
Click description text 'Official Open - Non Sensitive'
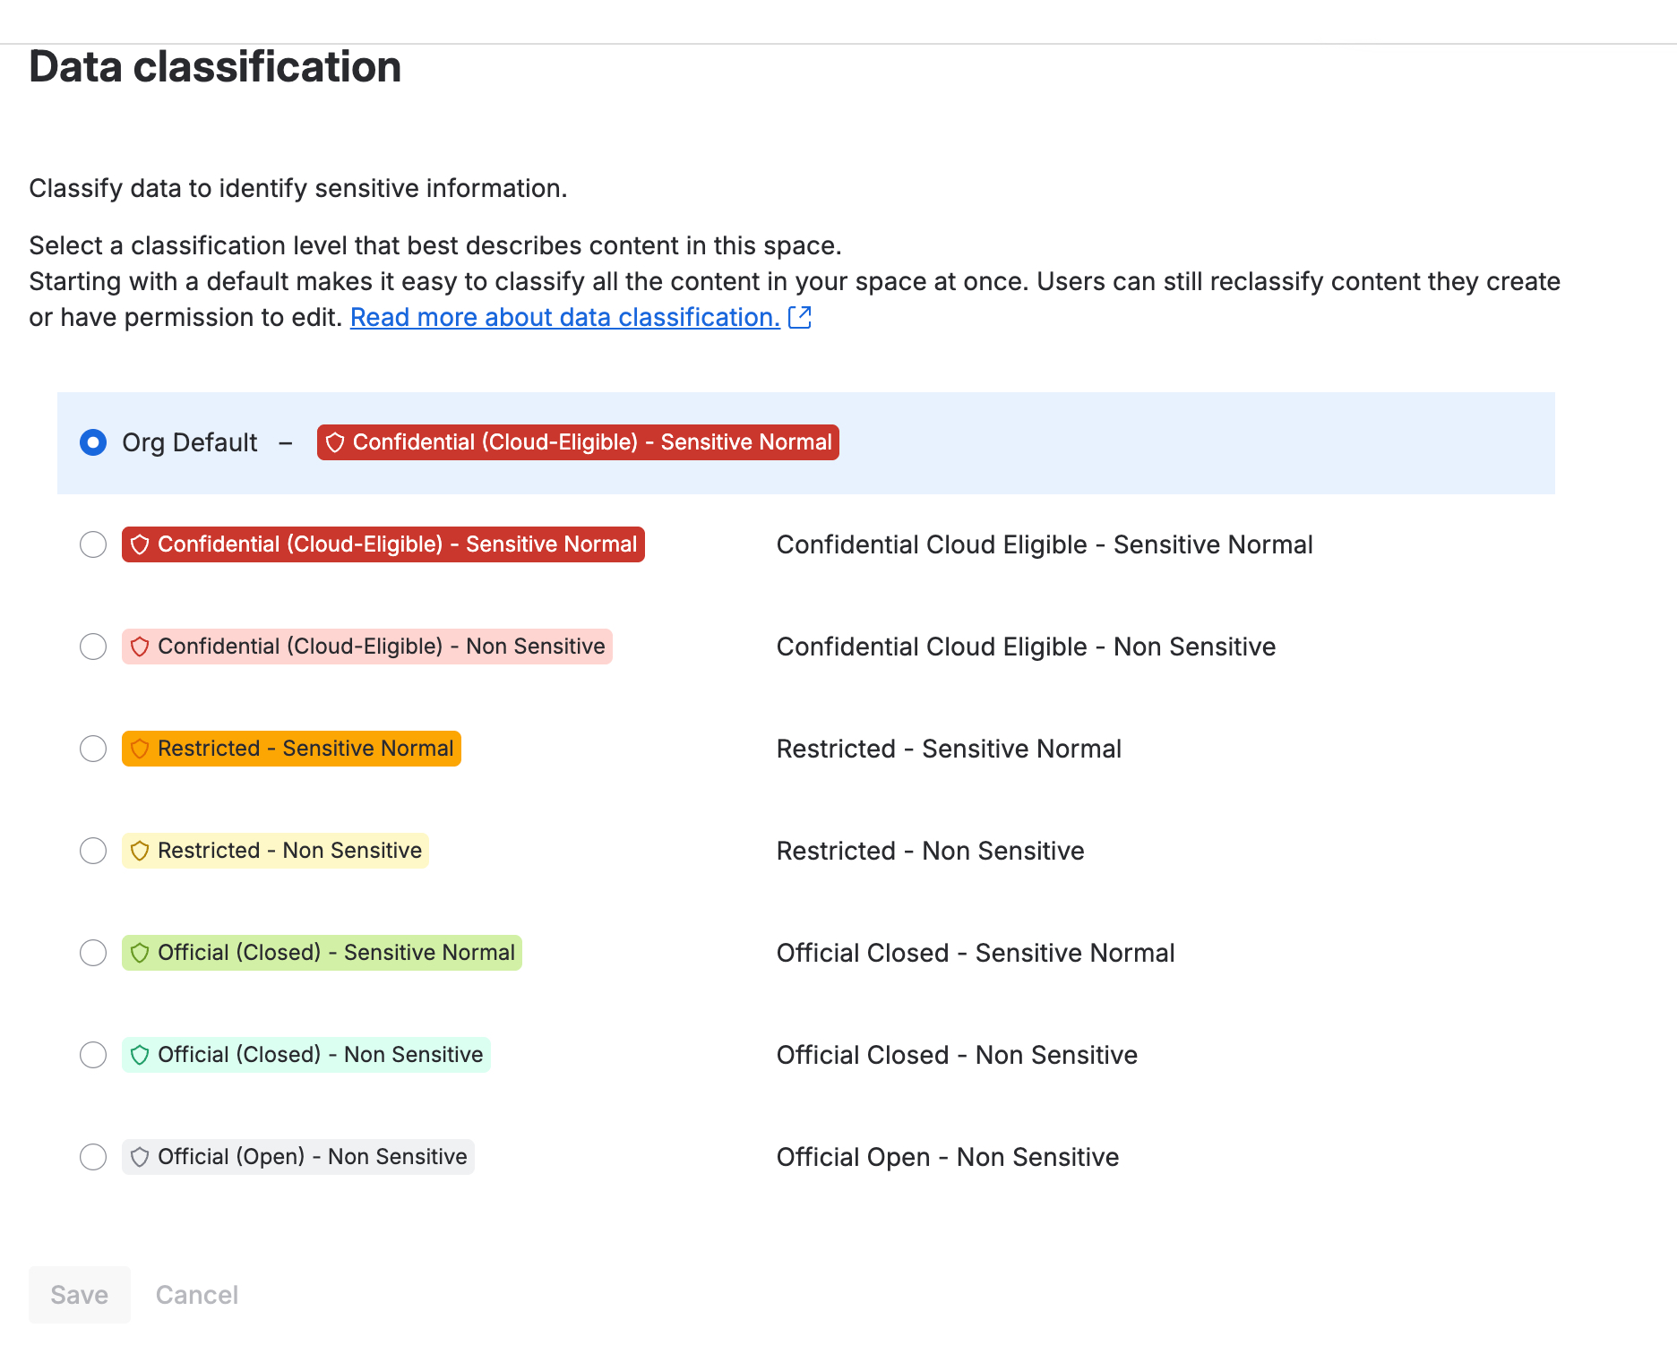948,1157
